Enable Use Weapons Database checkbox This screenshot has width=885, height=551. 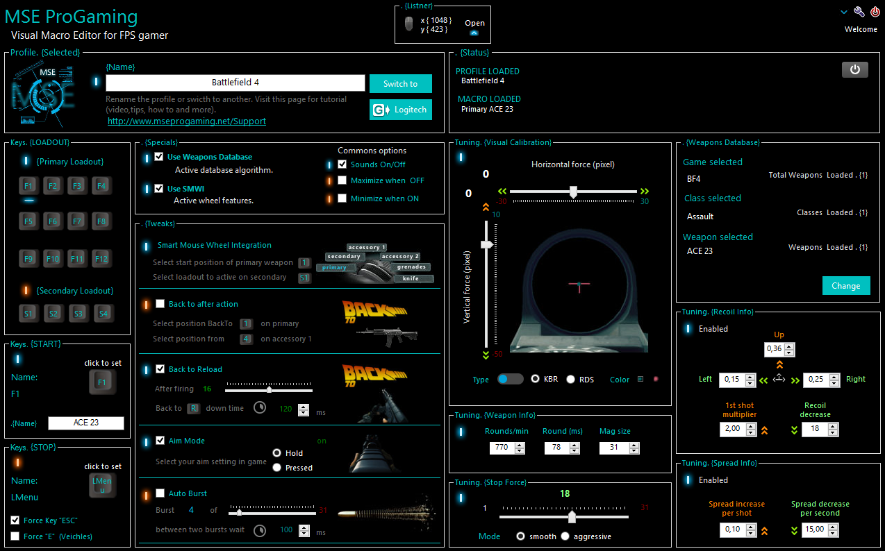(x=159, y=157)
